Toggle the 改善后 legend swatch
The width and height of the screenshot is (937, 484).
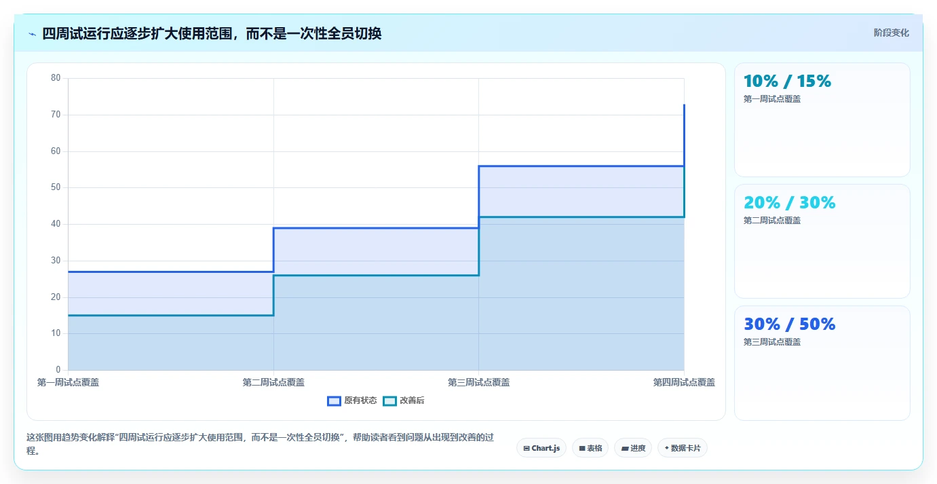389,401
